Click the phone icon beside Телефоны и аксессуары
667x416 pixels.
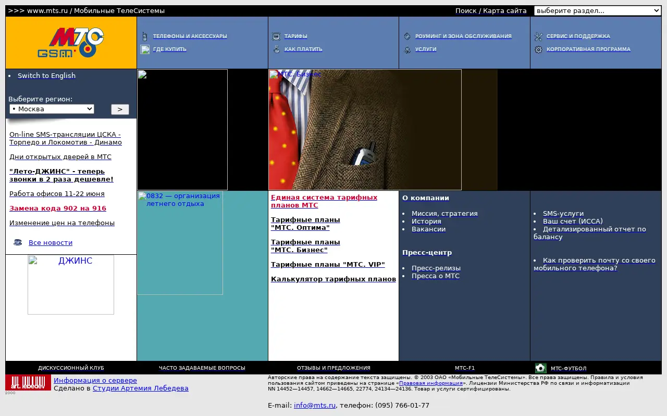[145, 36]
